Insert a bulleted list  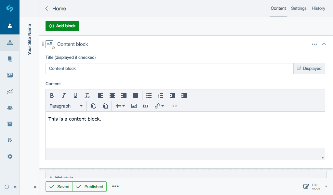(x=149, y=96)
